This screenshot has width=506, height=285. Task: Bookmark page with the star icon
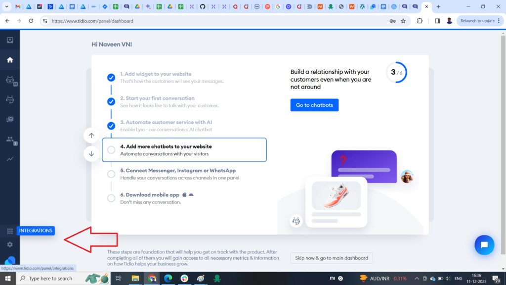403,21
